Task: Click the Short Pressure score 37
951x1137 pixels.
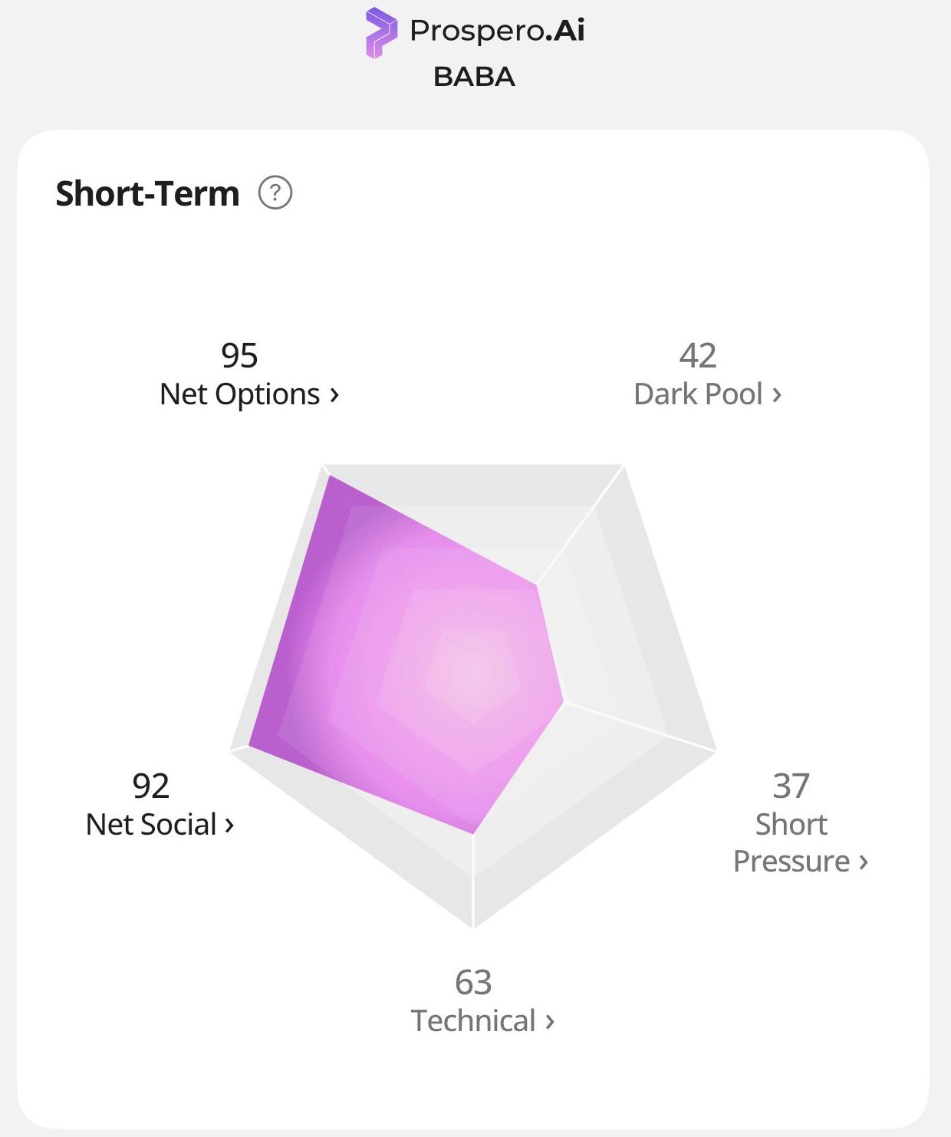Action: pyautogui.click(x=791, y=786)
